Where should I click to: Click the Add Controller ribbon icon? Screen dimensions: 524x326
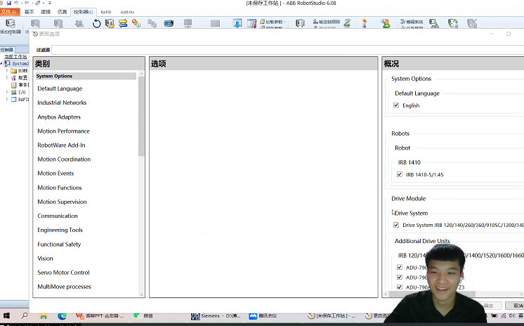tap(11, 23)
